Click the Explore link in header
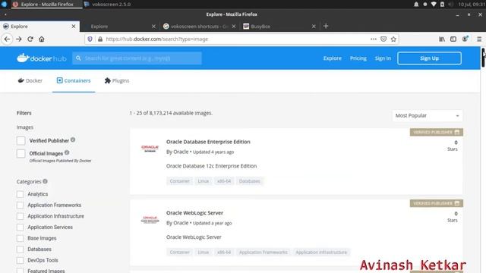This screenshot has height=273, width=486. [333, 58]
